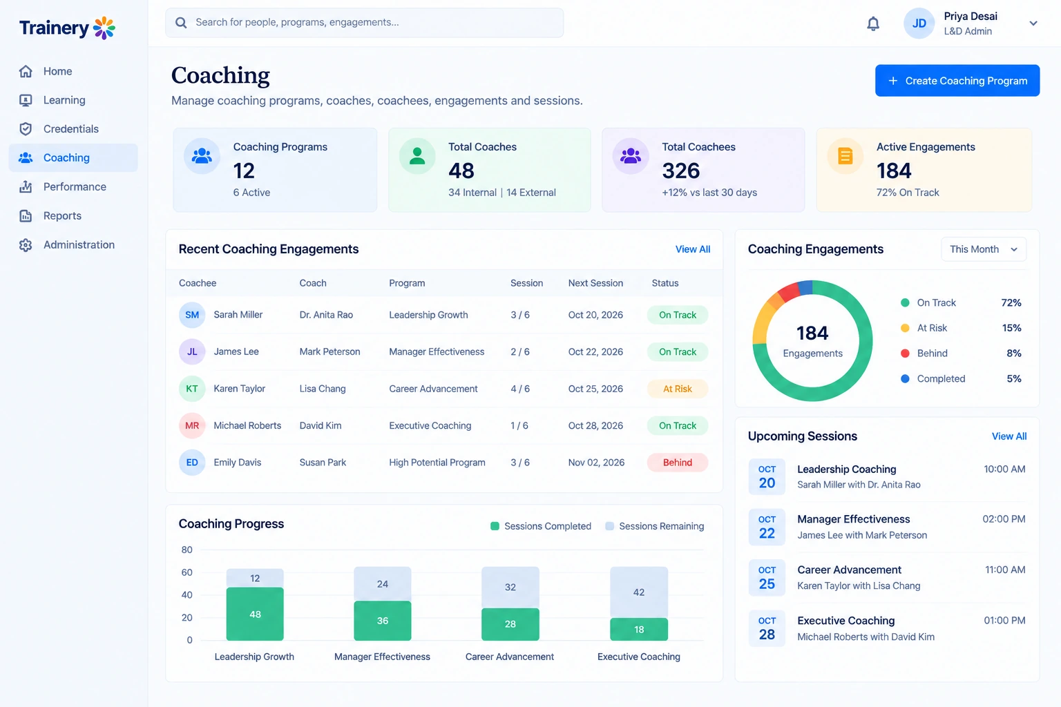
Task: Click the Home sidebar icon
Action: point(26,71)
